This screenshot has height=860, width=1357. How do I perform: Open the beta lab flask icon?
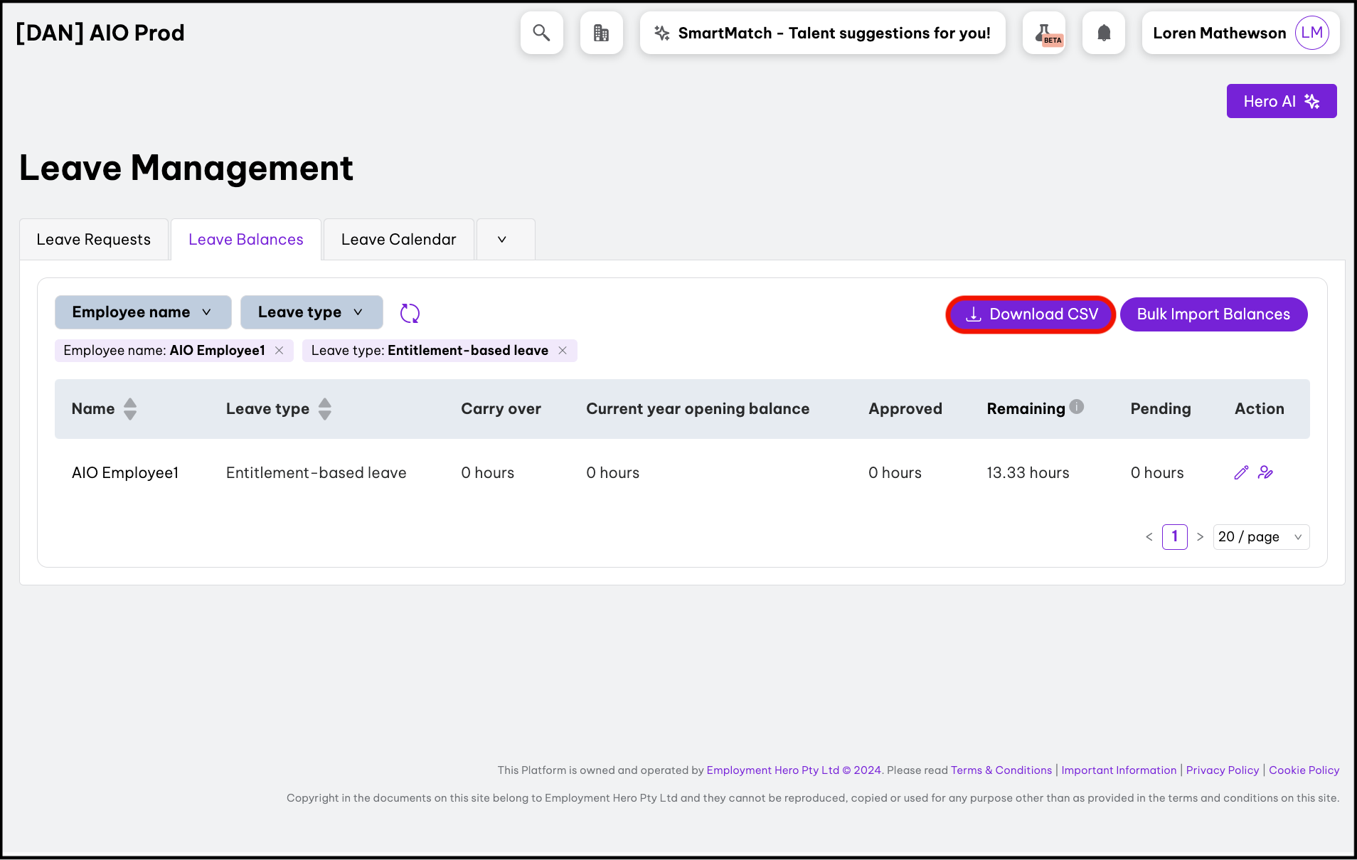1044,33
